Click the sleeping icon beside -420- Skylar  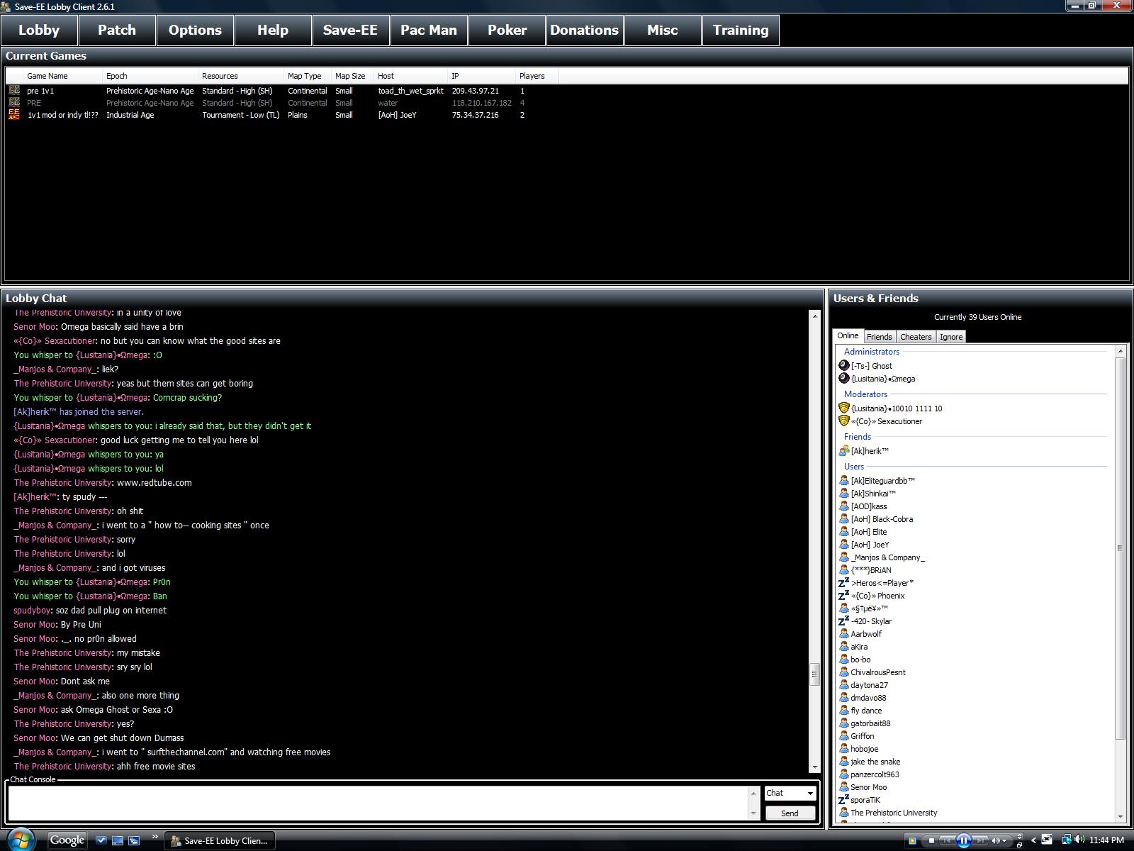pyautogui.click(x=843, y=621)
